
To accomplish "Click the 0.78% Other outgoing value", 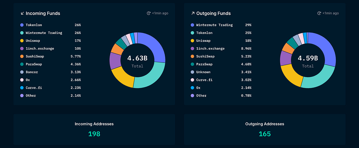I will click(246, 96).
